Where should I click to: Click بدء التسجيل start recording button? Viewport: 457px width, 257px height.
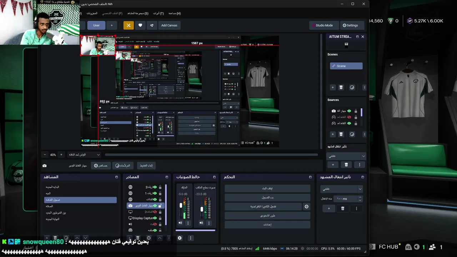click(267, 197)
